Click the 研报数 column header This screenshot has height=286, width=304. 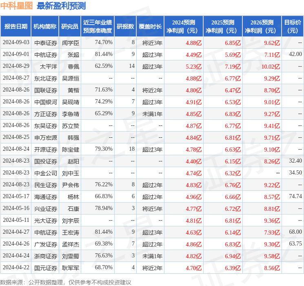pyautogui.click(x=125, y=27)
